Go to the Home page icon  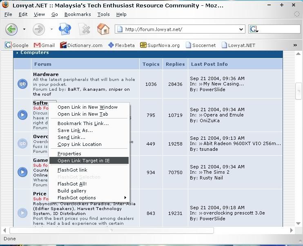[103, 29]
